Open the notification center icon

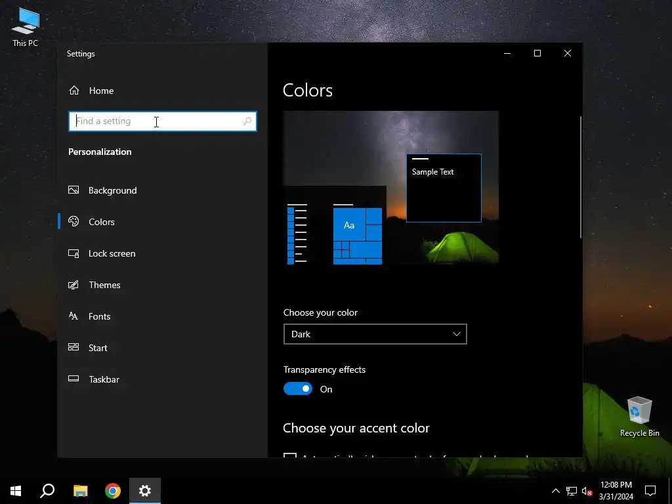click(x=650, y=491)
